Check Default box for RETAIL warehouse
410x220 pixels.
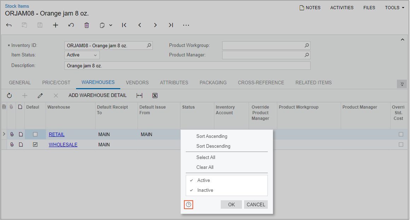tap(35, 134)
